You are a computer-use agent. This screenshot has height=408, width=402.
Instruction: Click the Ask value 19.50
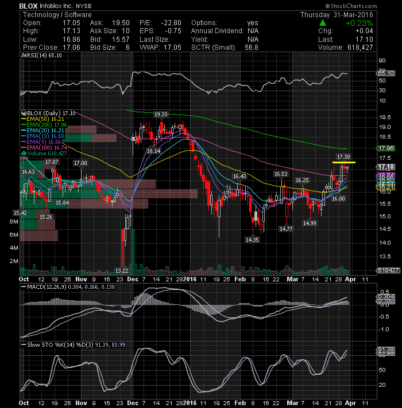click(121, 23)
